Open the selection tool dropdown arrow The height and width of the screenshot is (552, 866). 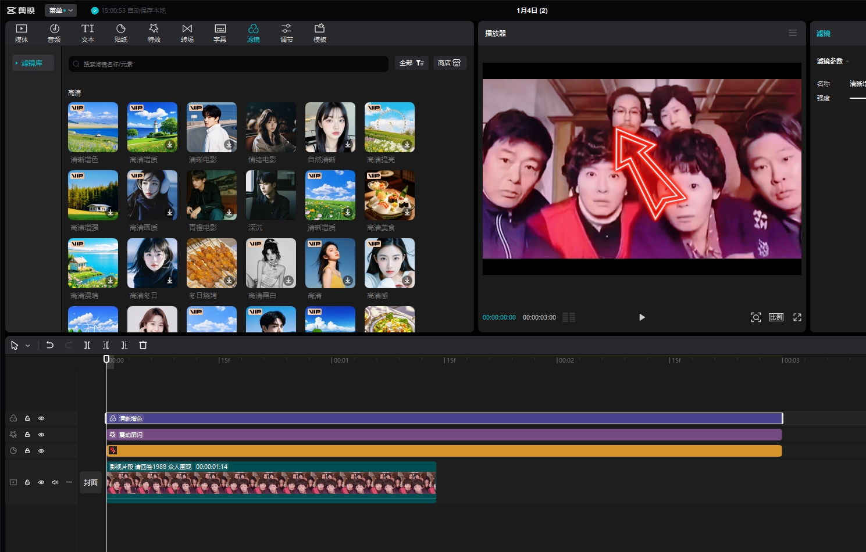(x=27, y=346)
